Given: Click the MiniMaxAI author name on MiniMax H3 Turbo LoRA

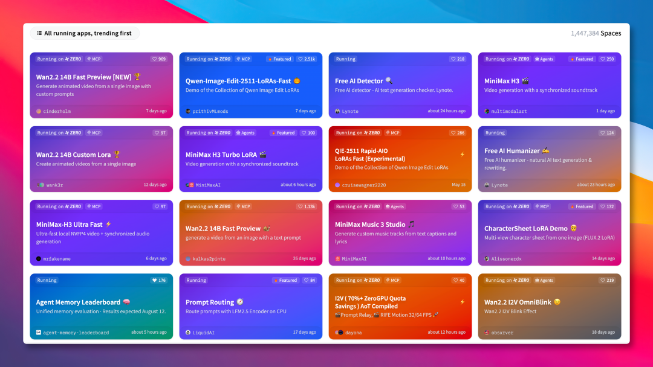Looking at the screenshot, I should point(208,185).
